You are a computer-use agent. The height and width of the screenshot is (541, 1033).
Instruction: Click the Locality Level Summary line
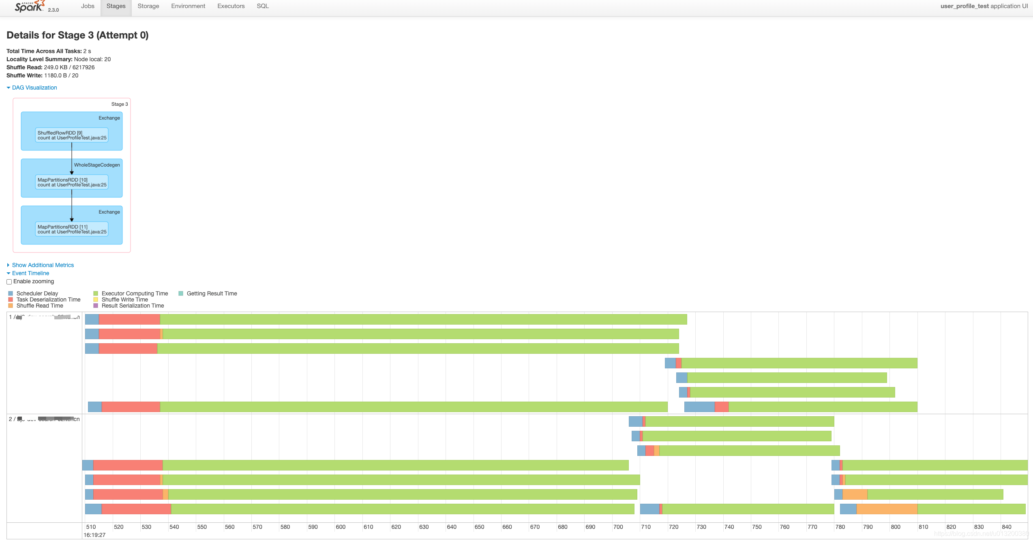click(58, 59)
